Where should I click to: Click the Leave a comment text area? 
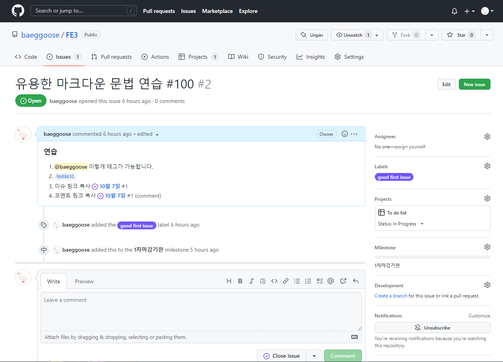pyautogui.click(x=201, y=312)
